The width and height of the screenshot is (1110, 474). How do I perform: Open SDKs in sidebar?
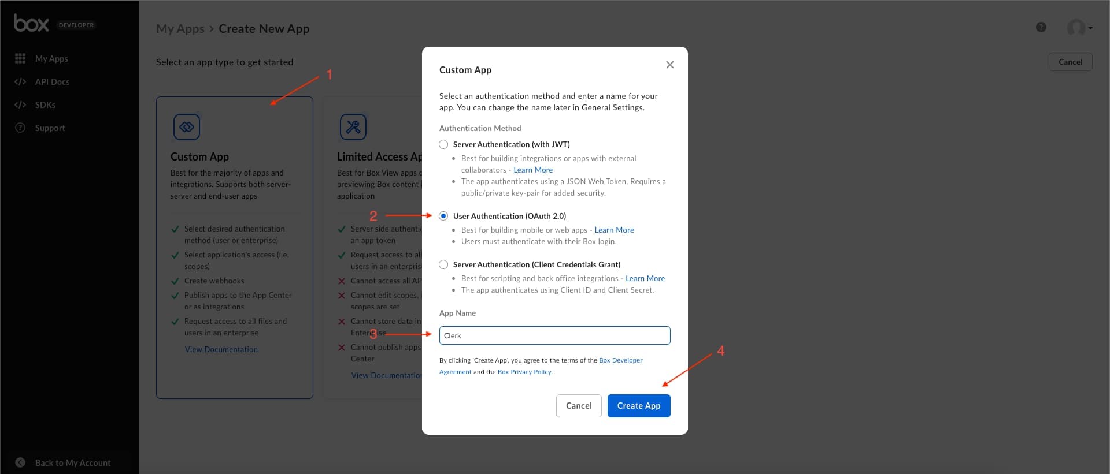45,104
